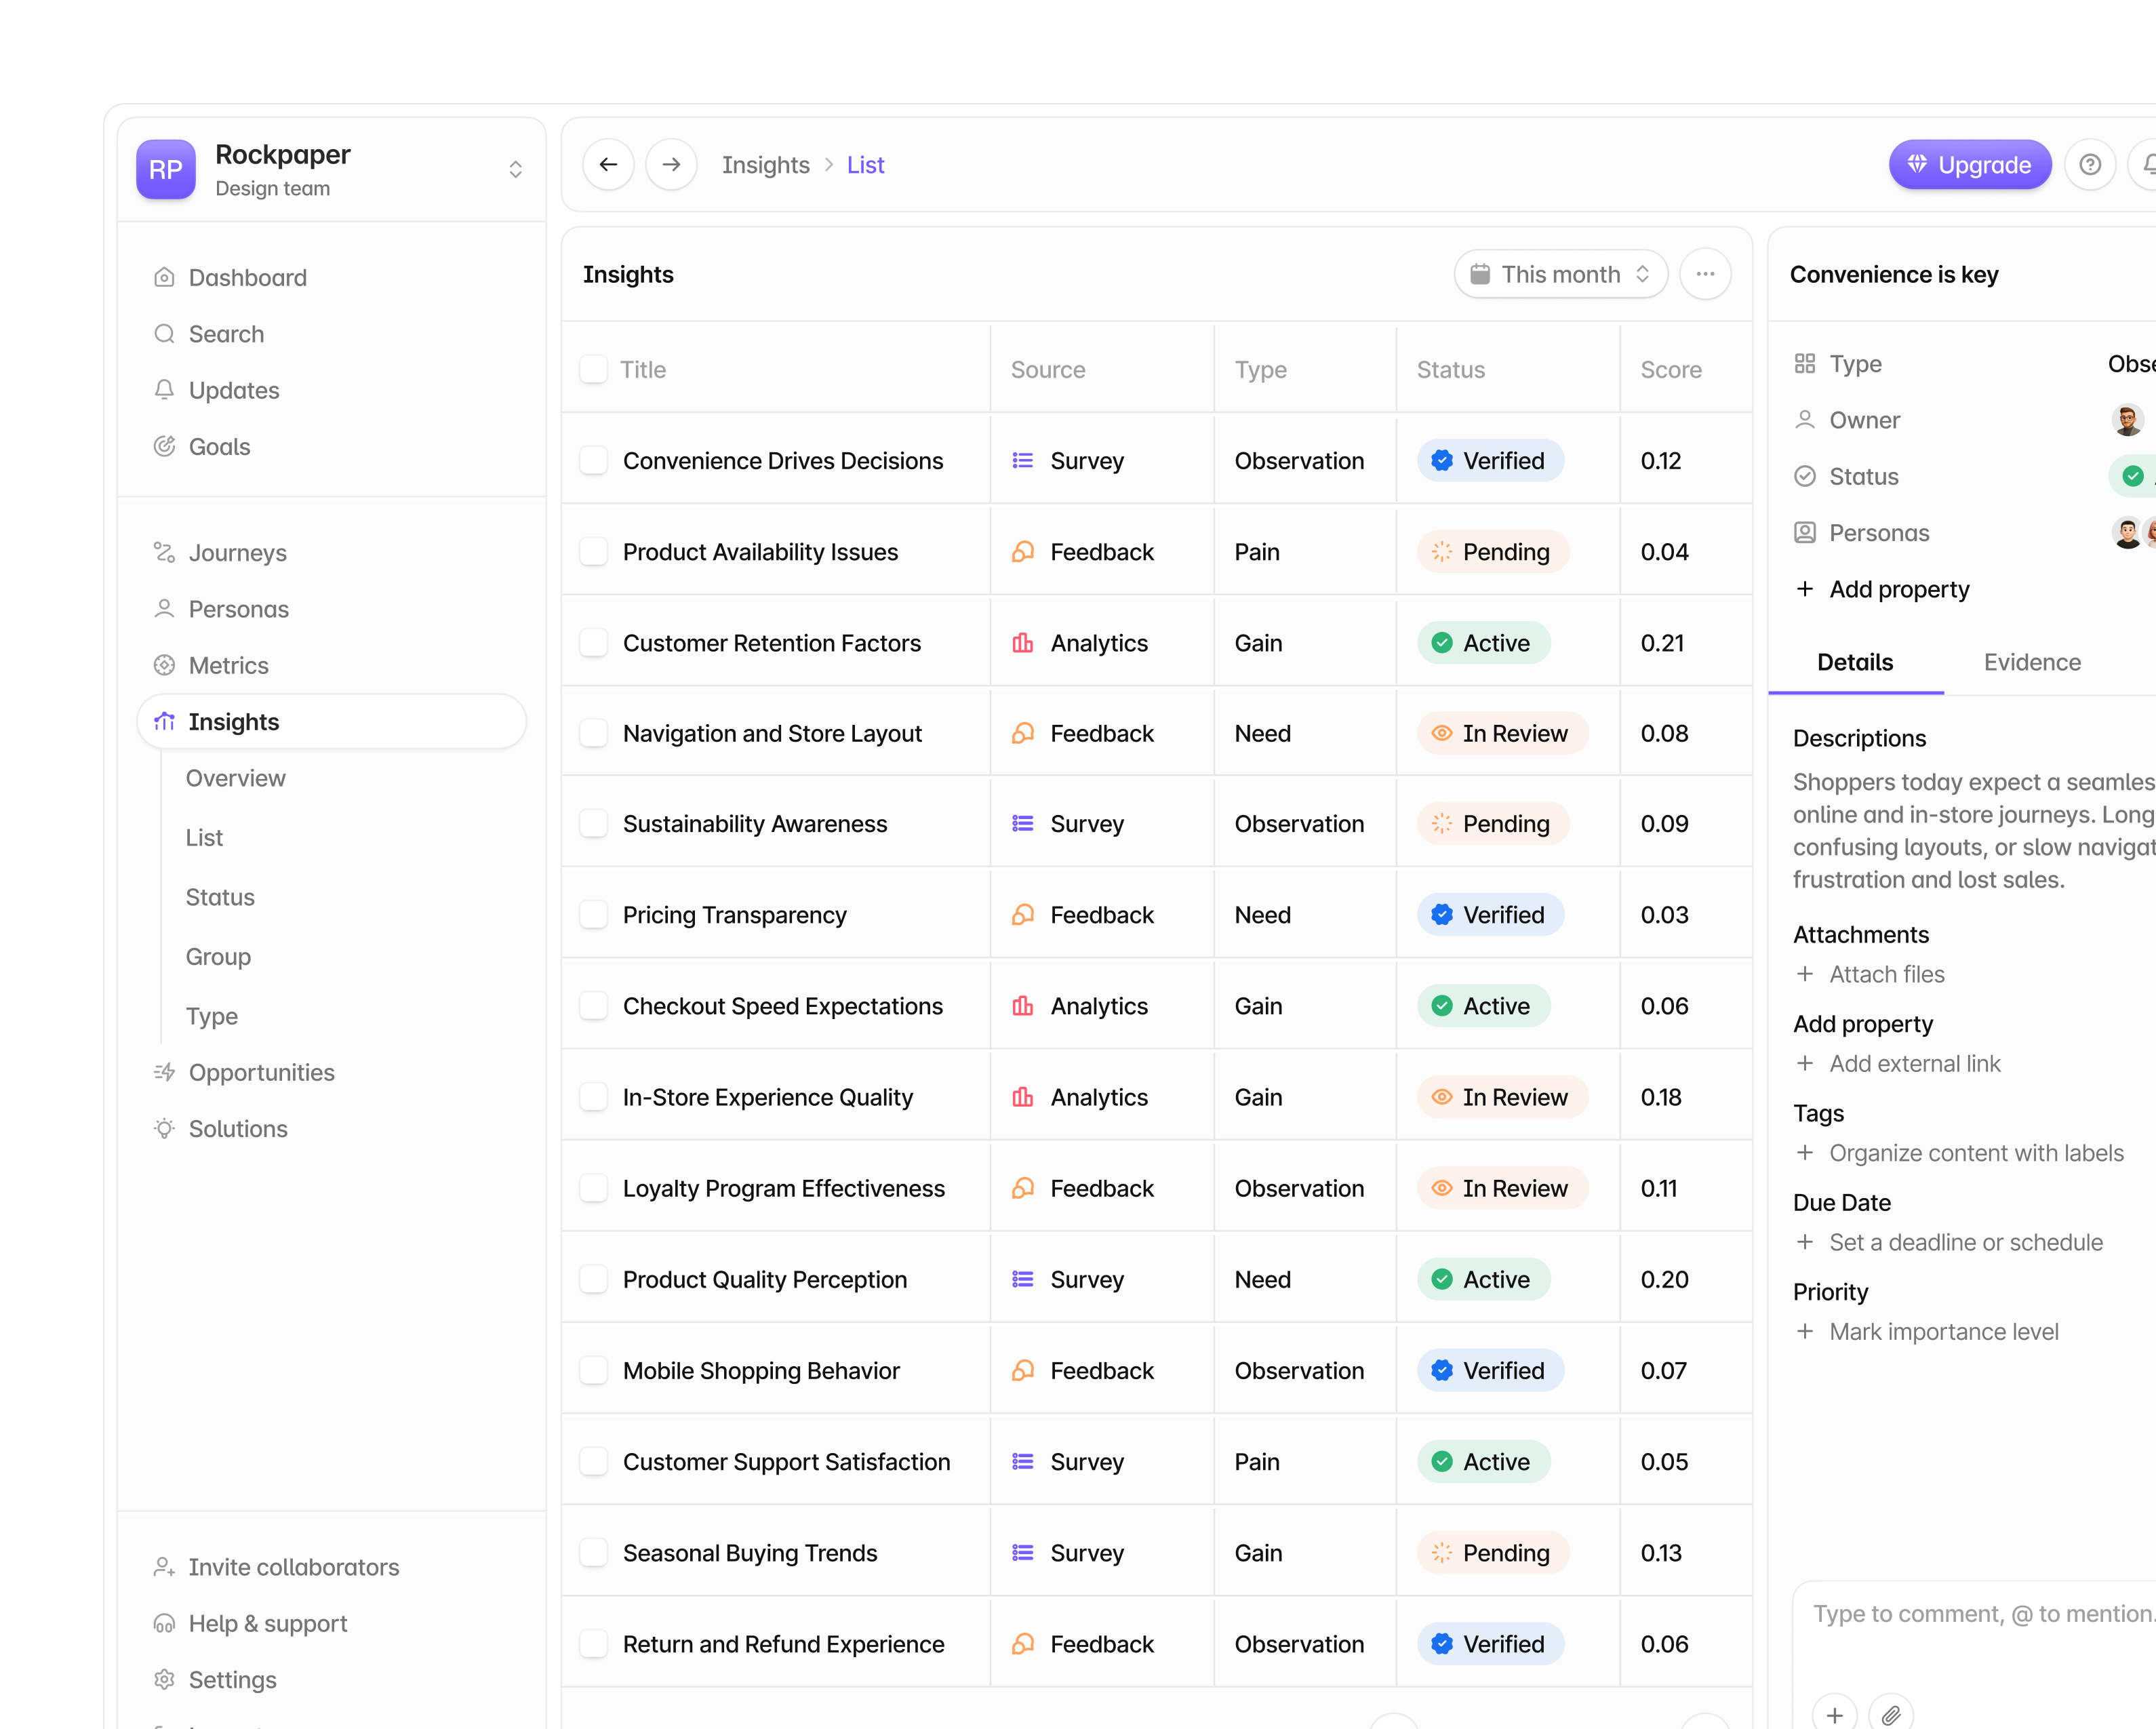Click the Personas person icon in sidebar
This screenshot has height=1729, width=2156.
click(164, 609)
